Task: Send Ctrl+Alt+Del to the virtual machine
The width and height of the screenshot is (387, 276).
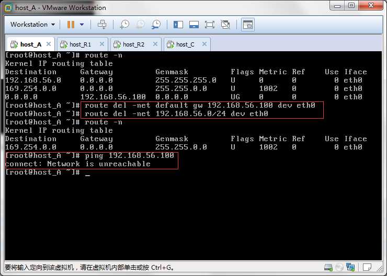Action: (x=102, y=25)
